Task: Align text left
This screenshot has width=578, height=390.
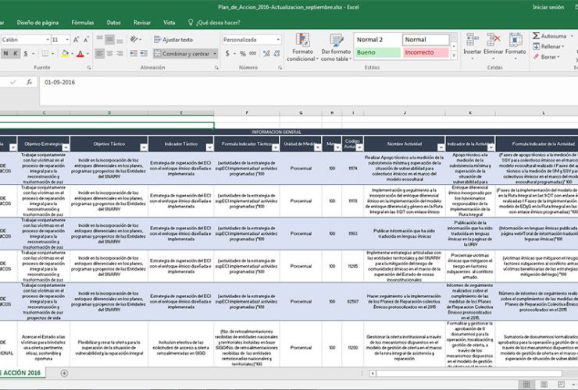Action: point(99,54)
